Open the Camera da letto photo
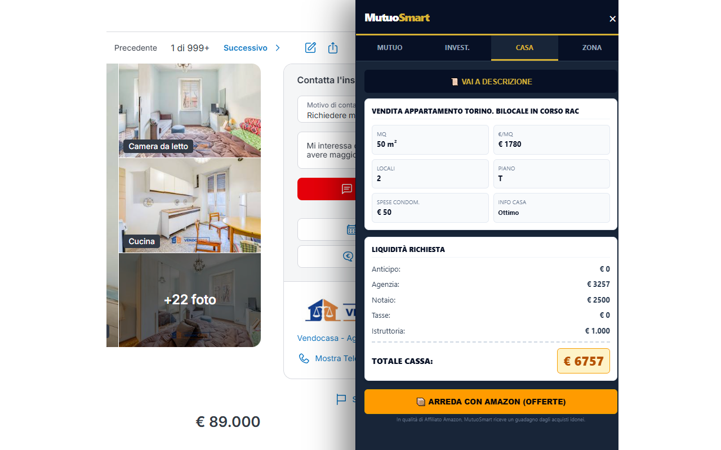Image resolution: width=721 pixels, height=450 pixels. tap(190, 110)
